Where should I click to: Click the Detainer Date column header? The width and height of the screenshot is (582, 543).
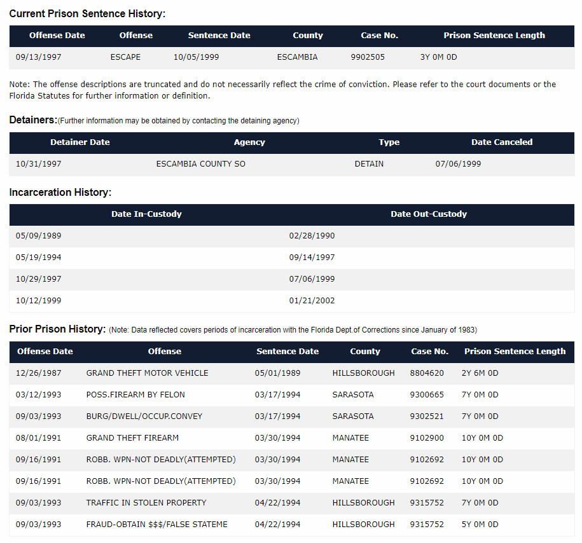point(80,142)
